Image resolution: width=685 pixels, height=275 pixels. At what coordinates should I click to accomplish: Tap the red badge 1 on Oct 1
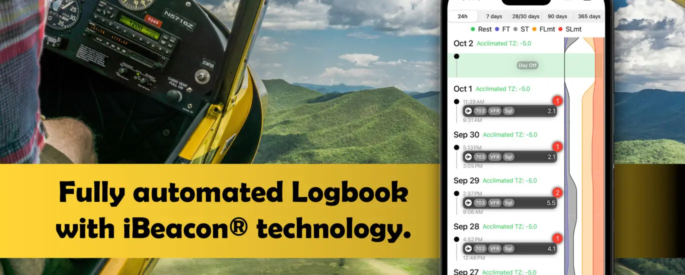(558, 101)
